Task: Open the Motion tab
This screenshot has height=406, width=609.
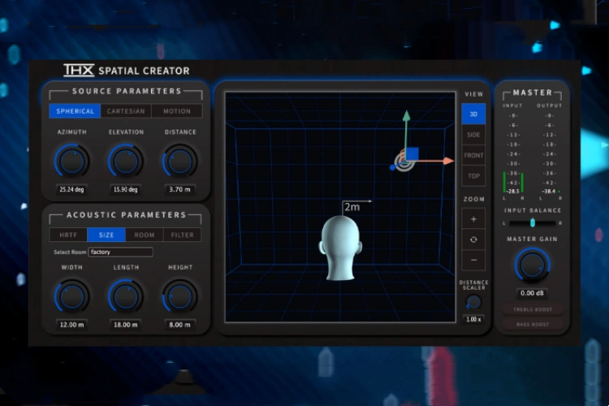Action: (177, 111)
